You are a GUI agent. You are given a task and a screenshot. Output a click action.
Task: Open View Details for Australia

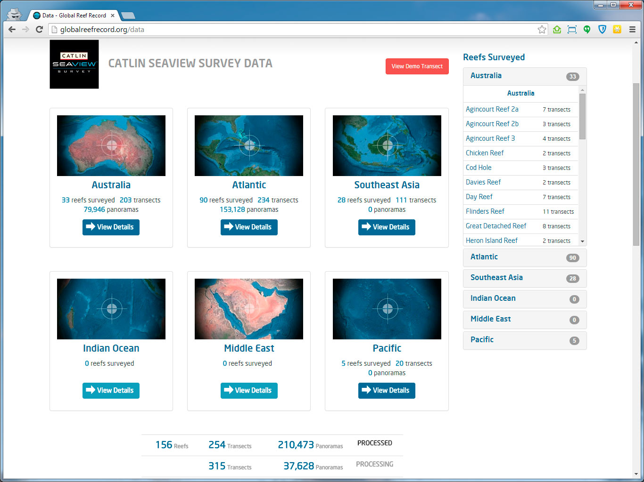click(x=111, y=227)
